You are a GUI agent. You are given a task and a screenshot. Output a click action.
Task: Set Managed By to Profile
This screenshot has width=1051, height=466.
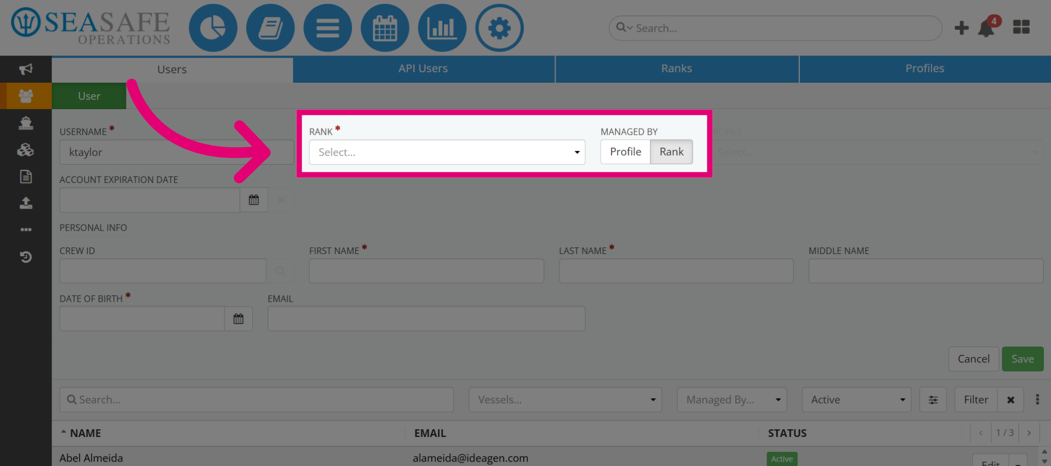[x=625, y=152]
